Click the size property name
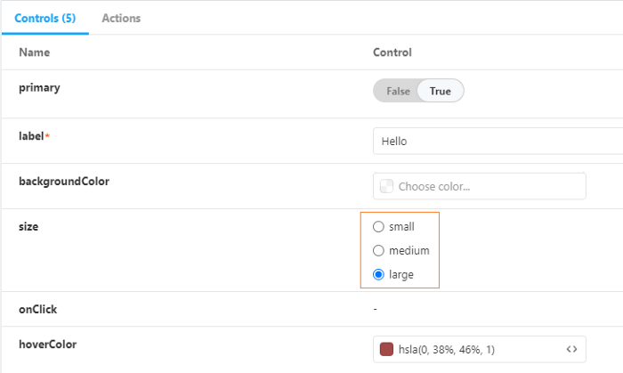This screenshot has width=623, height=373. [28, 226]
